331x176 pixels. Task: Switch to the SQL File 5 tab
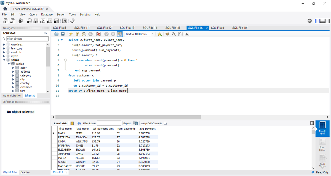click(60, 28)
